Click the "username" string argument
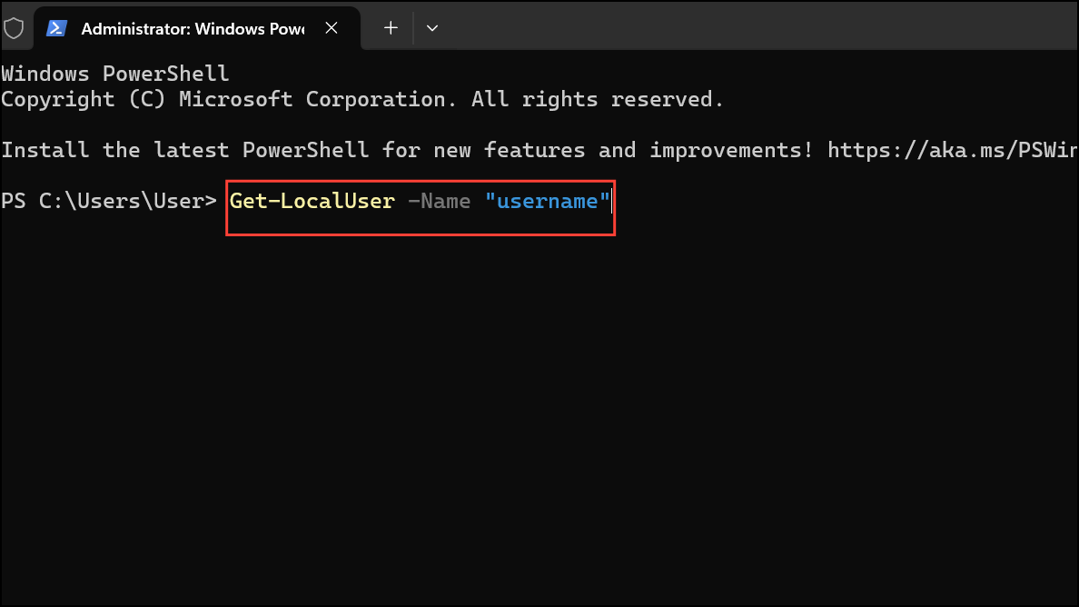1079x607 pixels. pos(547,201)
